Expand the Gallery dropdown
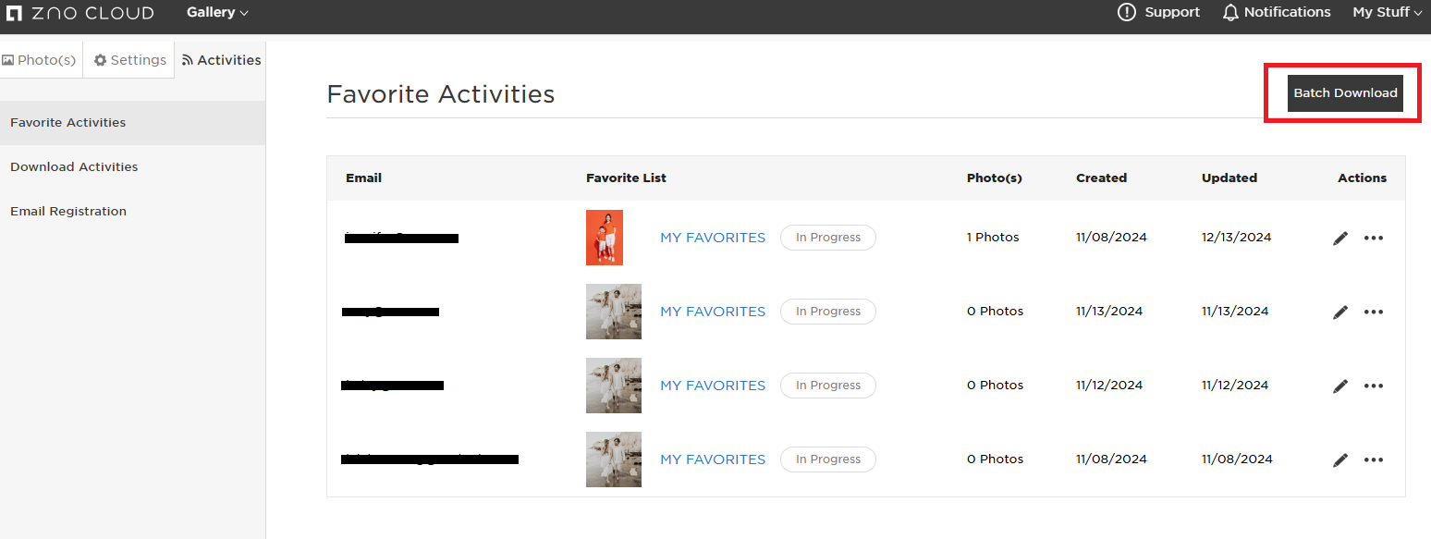The height and width of the screenshot is (539, 1431). click(217, 12)
